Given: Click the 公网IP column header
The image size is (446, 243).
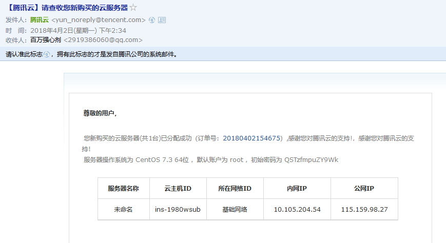Looking at the screenshot, I should point(364,189).
